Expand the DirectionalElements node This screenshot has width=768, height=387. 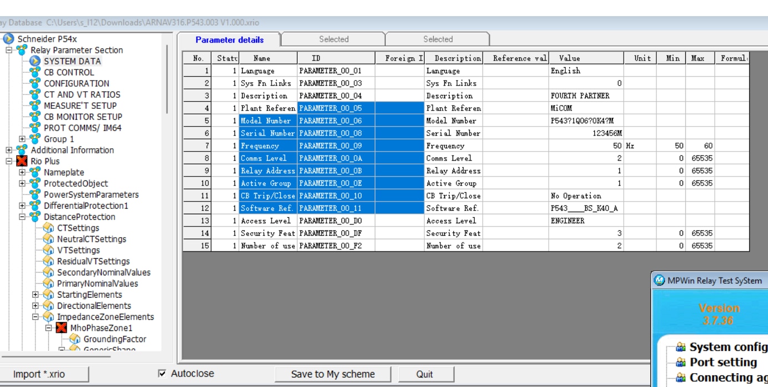pos(36,305)
